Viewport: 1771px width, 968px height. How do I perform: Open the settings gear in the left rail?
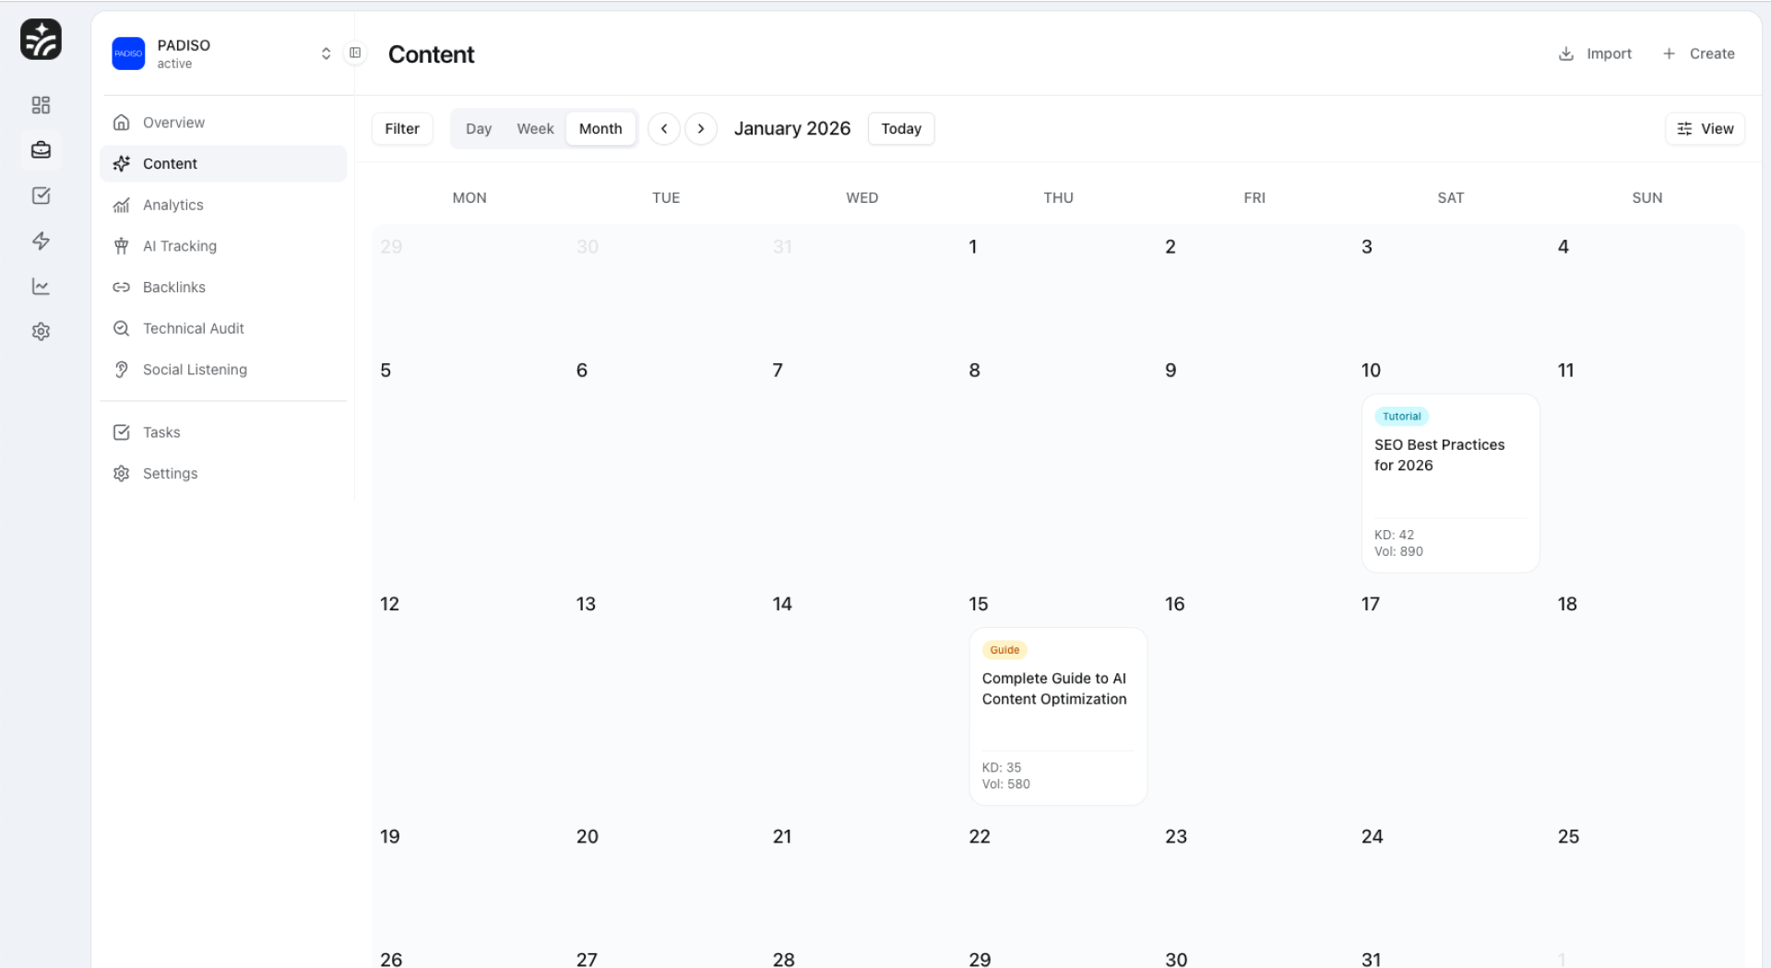tap(41, 331)
